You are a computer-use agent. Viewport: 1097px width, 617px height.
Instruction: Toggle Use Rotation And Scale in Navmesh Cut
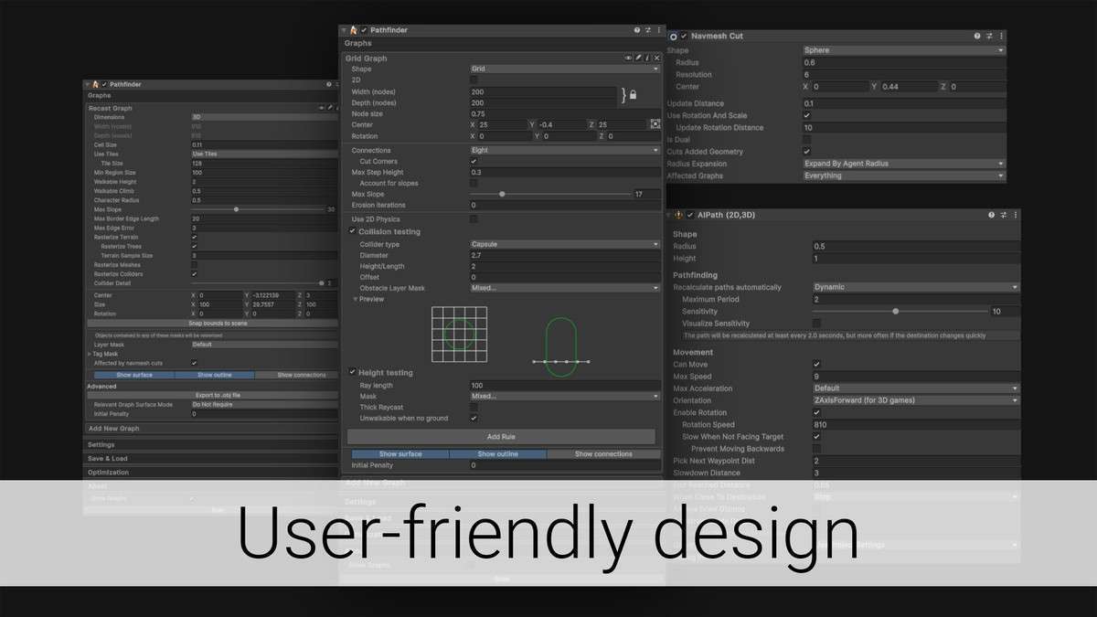pyautogui.click(x=807, y=116)
